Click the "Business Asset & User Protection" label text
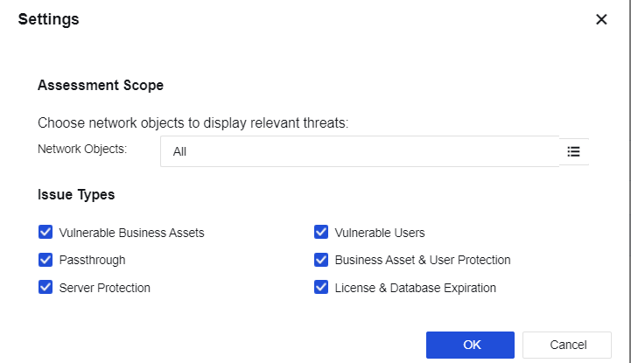 coord(423,260)
